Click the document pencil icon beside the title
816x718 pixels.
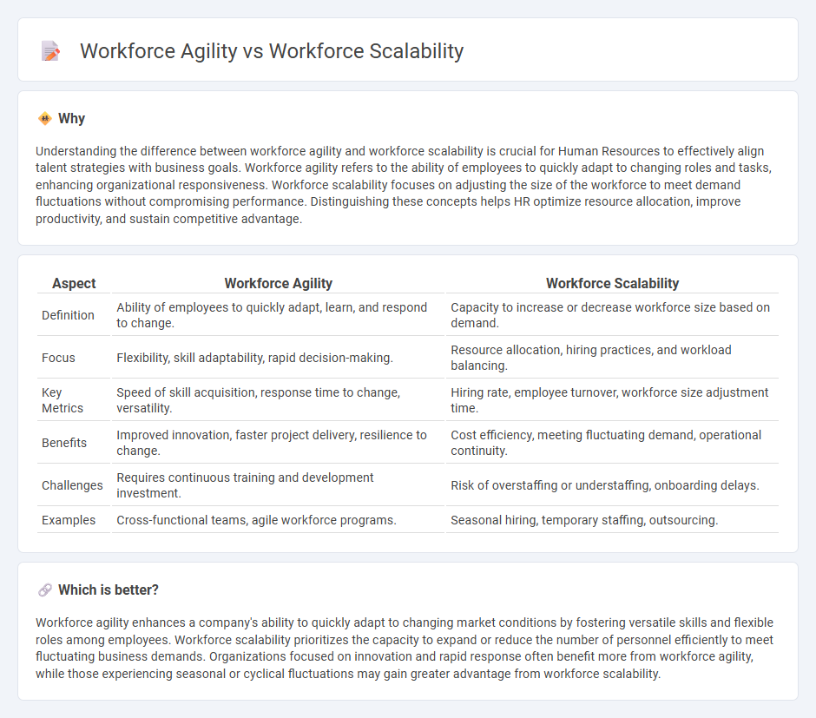coord(50,51)
